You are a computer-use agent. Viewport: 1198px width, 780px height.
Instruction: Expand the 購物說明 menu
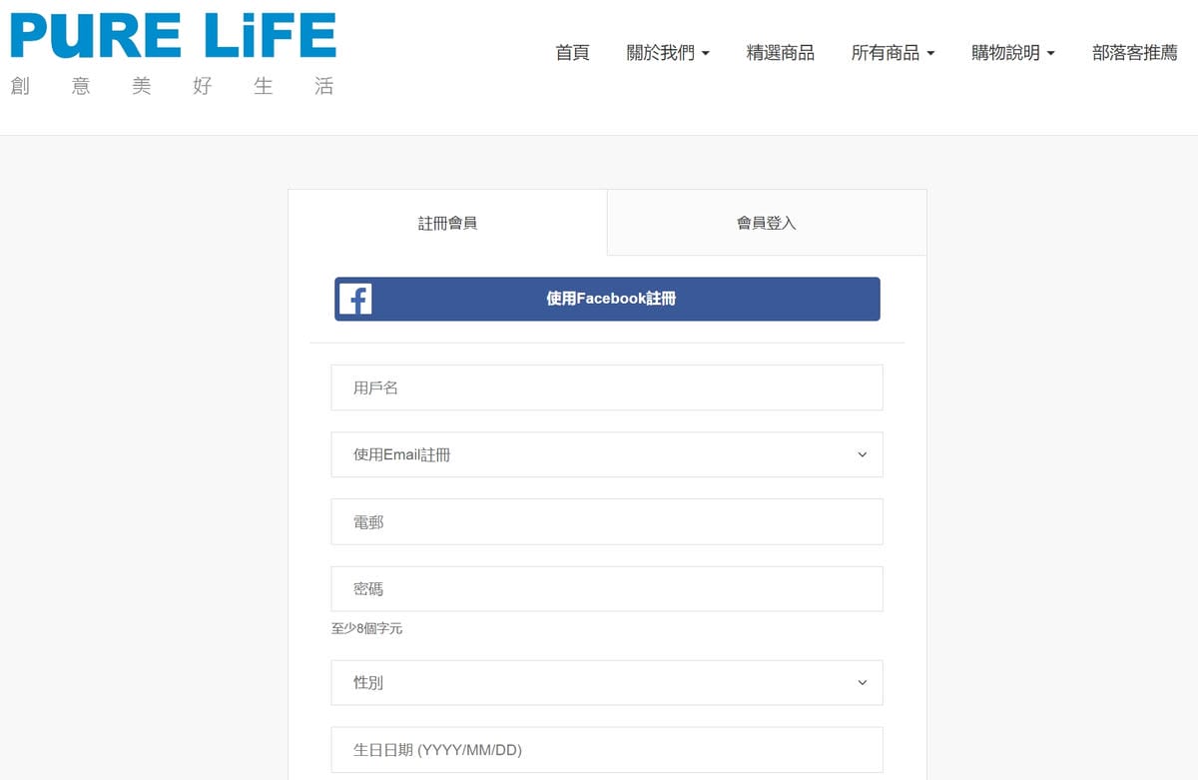click(1013, 53)
